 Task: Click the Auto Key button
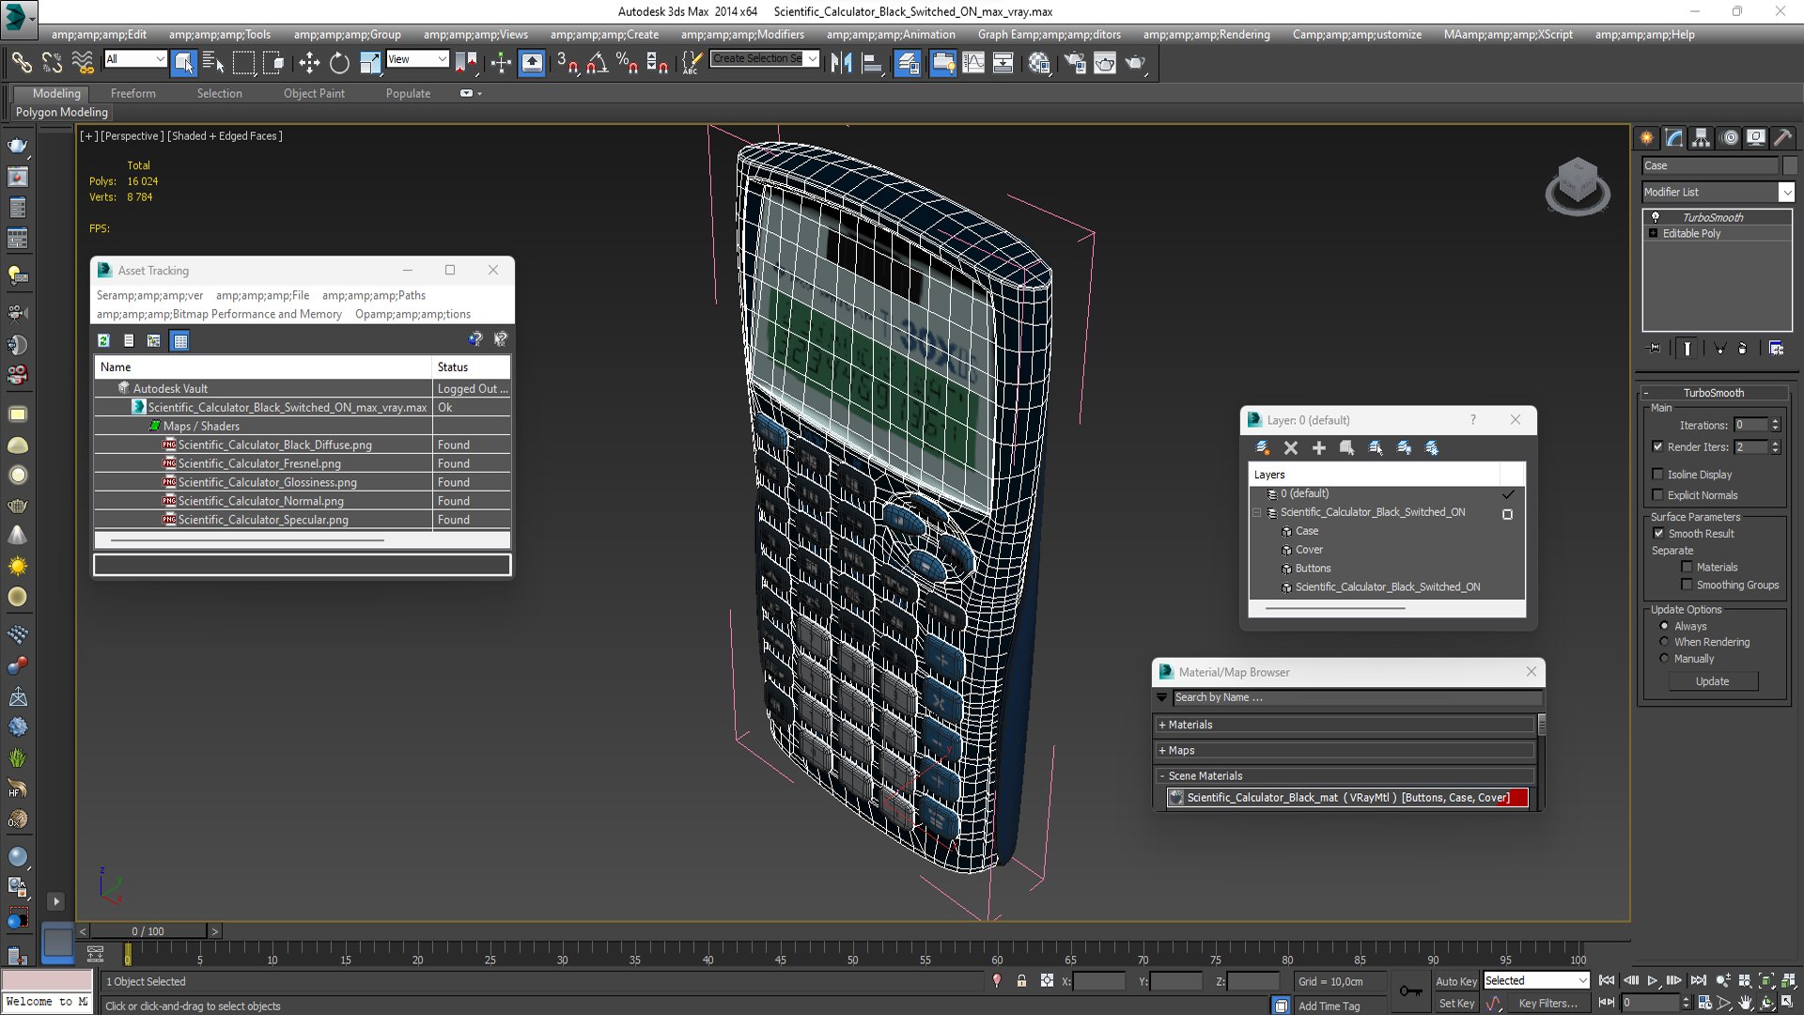pyautogui.click(x=1456, y=981)
